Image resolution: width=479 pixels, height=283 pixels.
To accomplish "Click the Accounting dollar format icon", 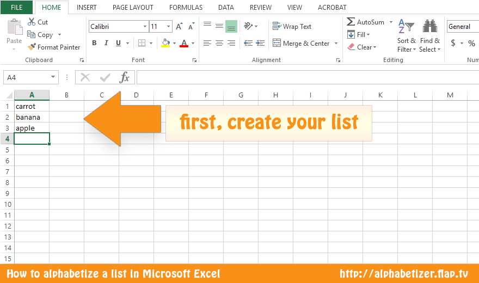I will [x=453, y=43].
